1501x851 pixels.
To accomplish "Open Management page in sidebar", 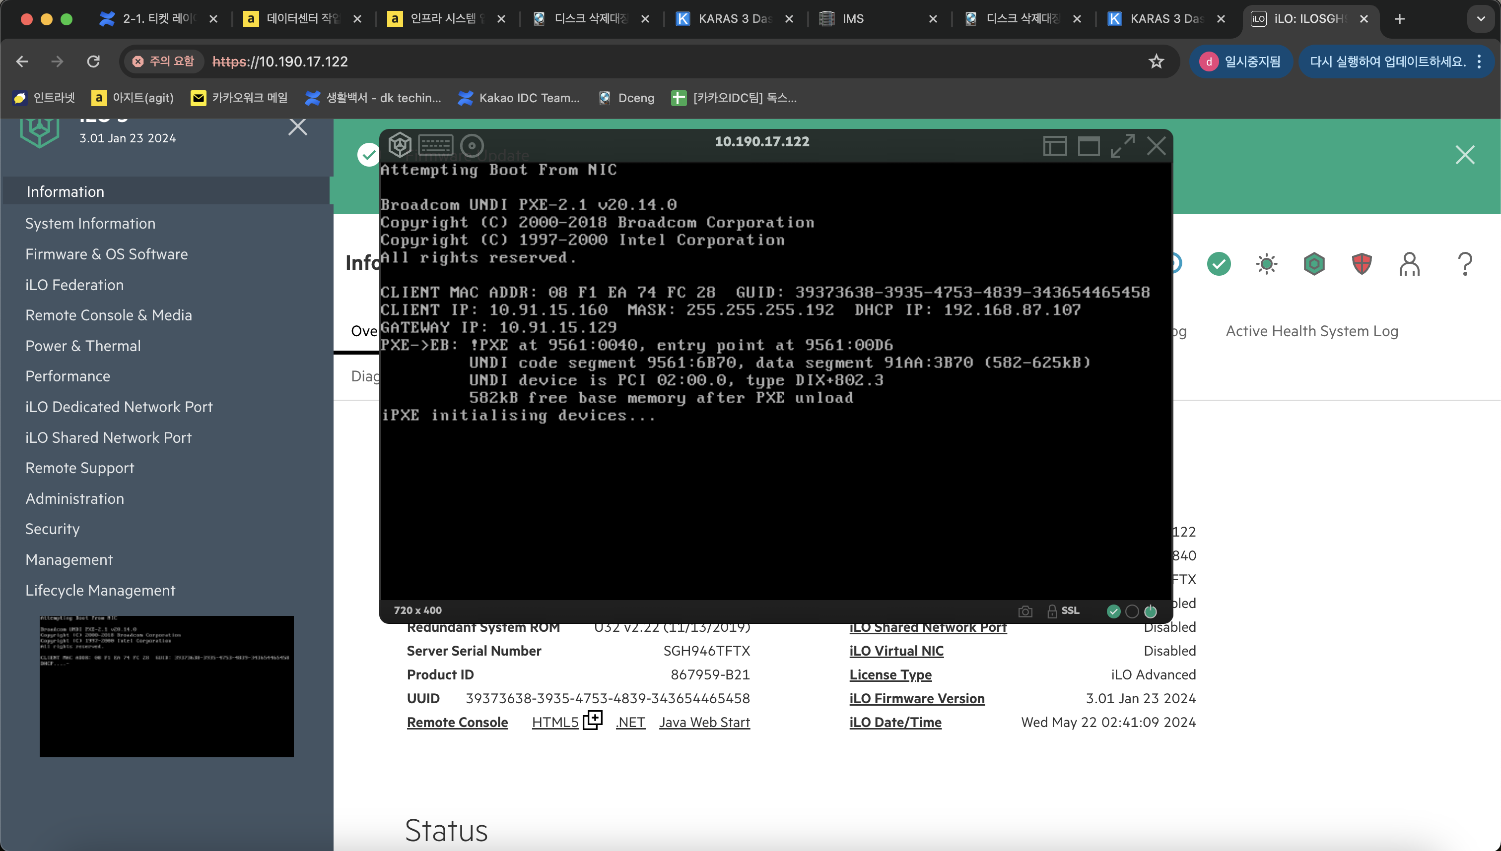I will point(69,559).
